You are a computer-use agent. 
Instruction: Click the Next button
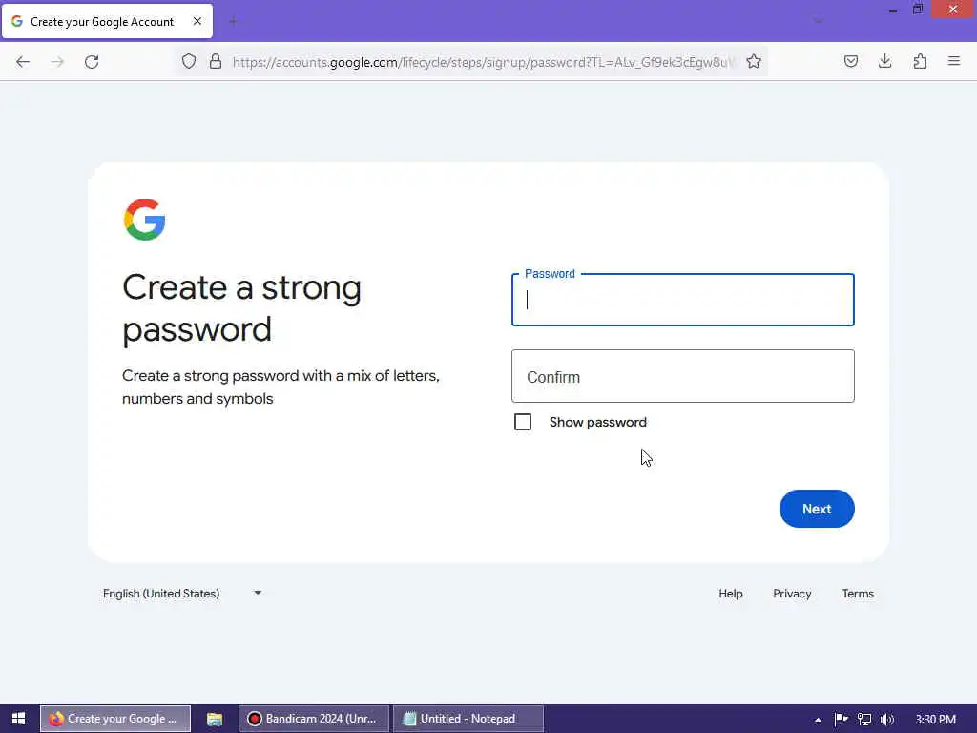[x=817, y=509]
